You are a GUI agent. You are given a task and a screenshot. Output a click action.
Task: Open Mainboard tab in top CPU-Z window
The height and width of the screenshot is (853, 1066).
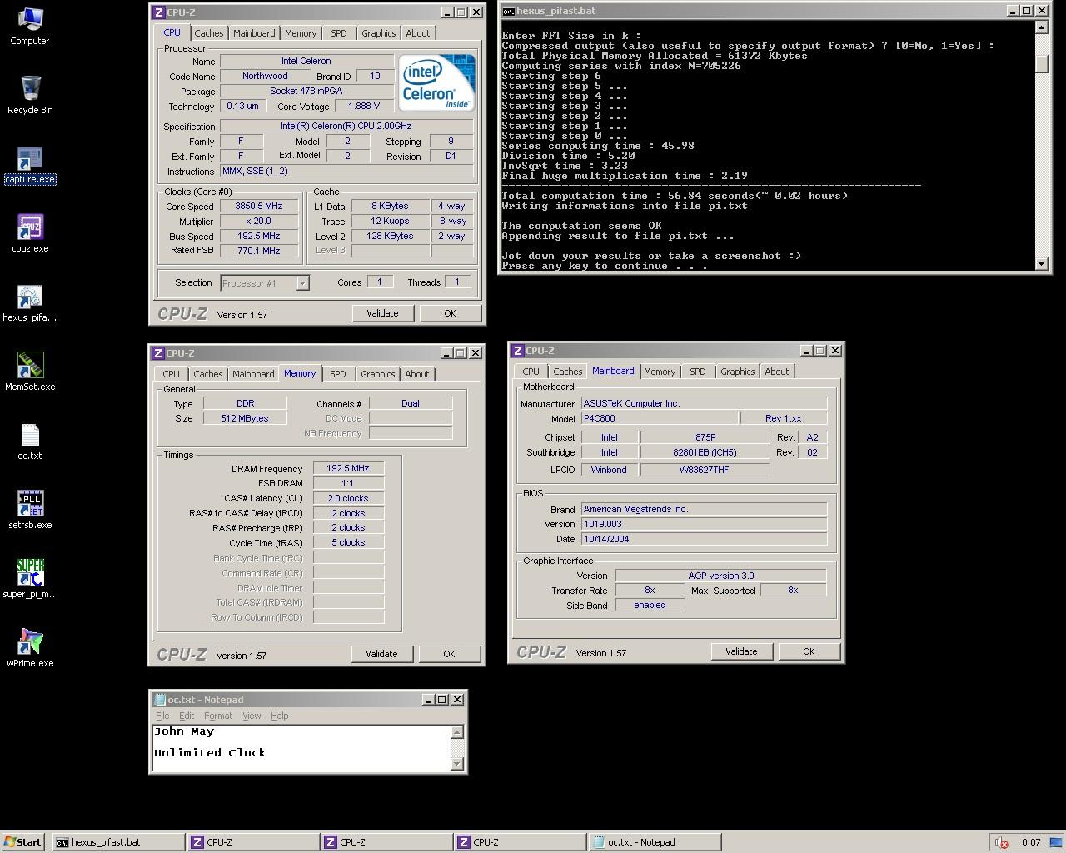(254, 33)
